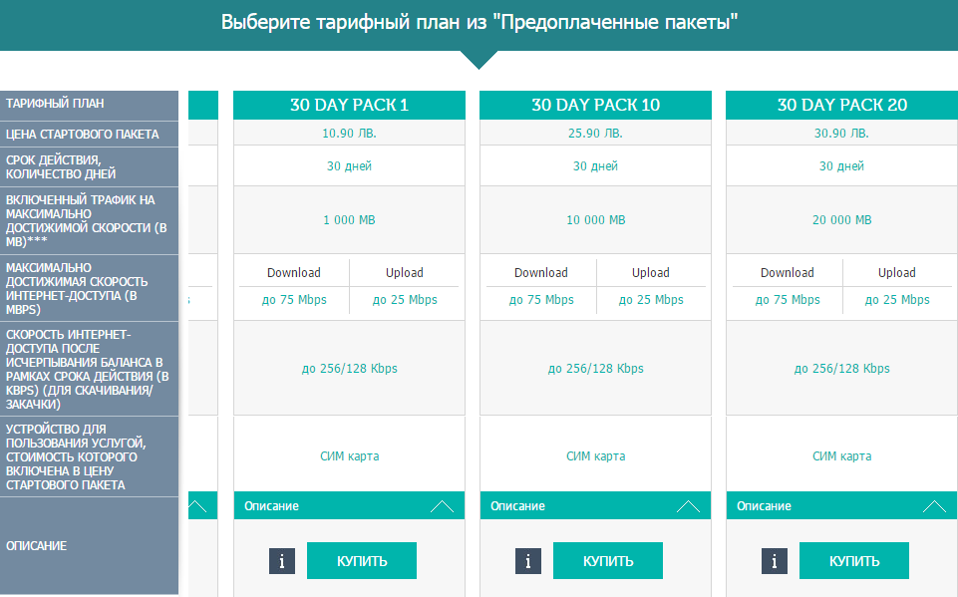
Task: Toggle the partially hidden leftmost plan's description chevron
Action: coord(198,506)
